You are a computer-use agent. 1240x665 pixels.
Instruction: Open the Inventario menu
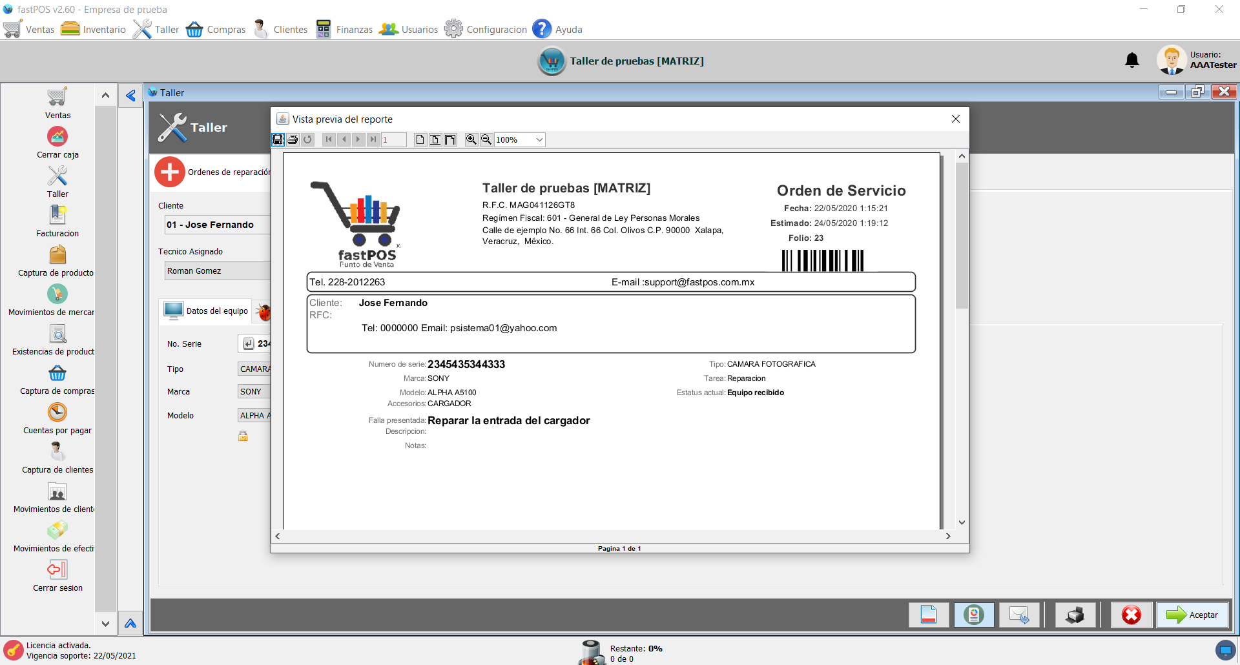click(x=94, y=29)
